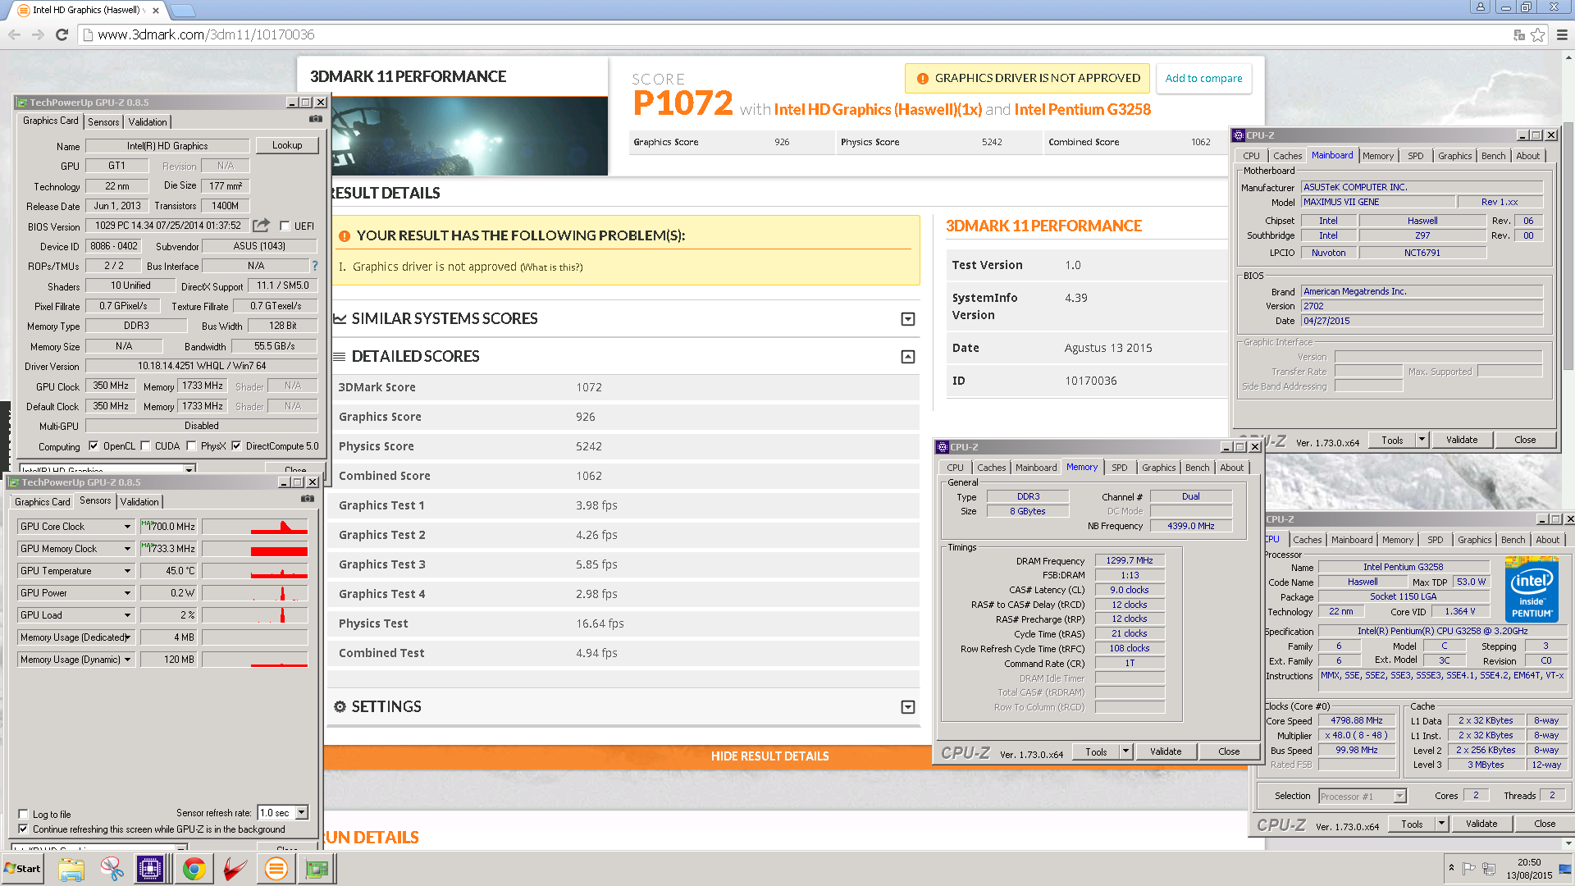Open the Processor #1 selection dropdown

tap(1399, 796)
